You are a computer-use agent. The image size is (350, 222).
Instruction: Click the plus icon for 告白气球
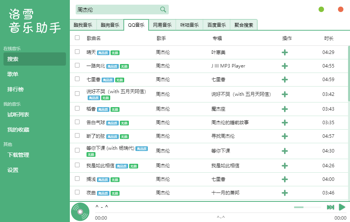(x=284, y=123)
